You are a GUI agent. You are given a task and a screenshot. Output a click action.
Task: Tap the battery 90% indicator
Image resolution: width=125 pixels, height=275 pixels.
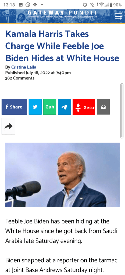116,5
